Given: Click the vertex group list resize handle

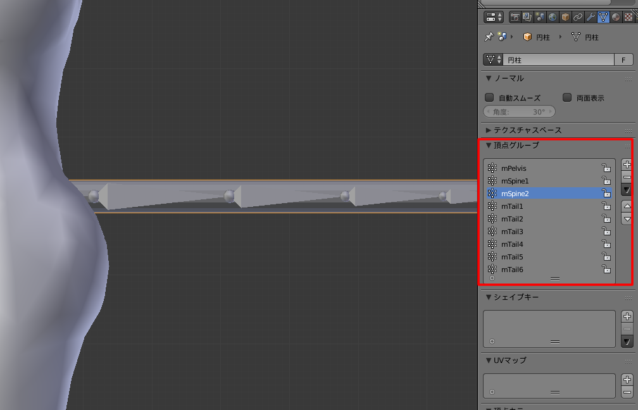Looking at the screenshot, I should click(555, 278).
